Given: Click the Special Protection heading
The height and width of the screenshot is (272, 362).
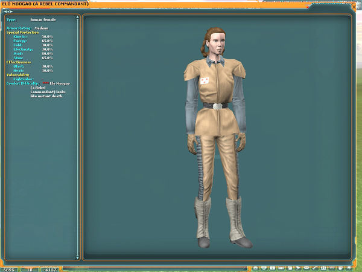Looking at the screenshot, I should pos(22,32).
